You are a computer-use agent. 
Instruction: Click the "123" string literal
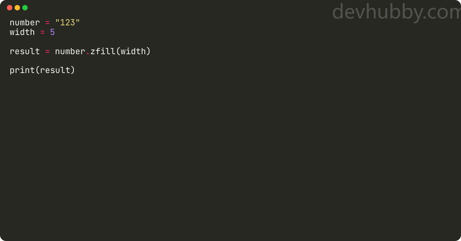click(68, 23)
